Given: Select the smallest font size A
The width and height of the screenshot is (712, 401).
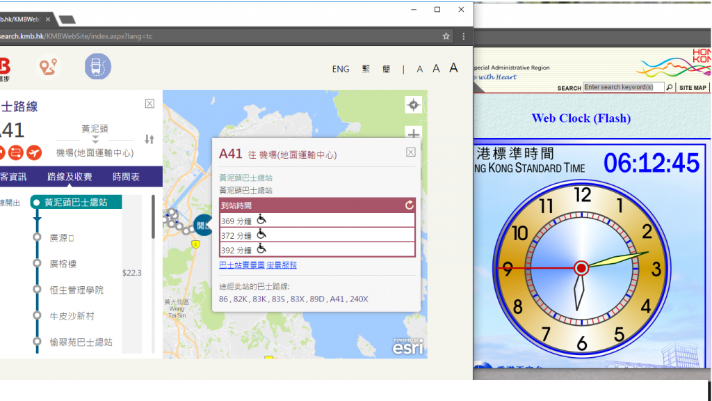Looking at the screenshot, I should [419, 69].
